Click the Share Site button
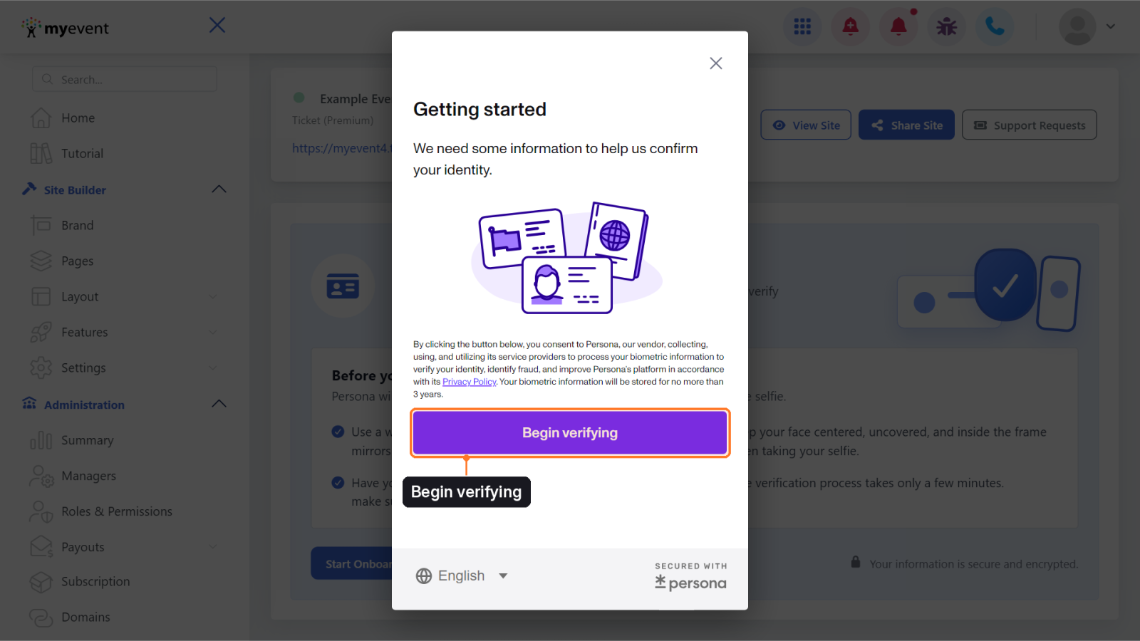This screenshot has width=1140, height=641. (906, 125)
